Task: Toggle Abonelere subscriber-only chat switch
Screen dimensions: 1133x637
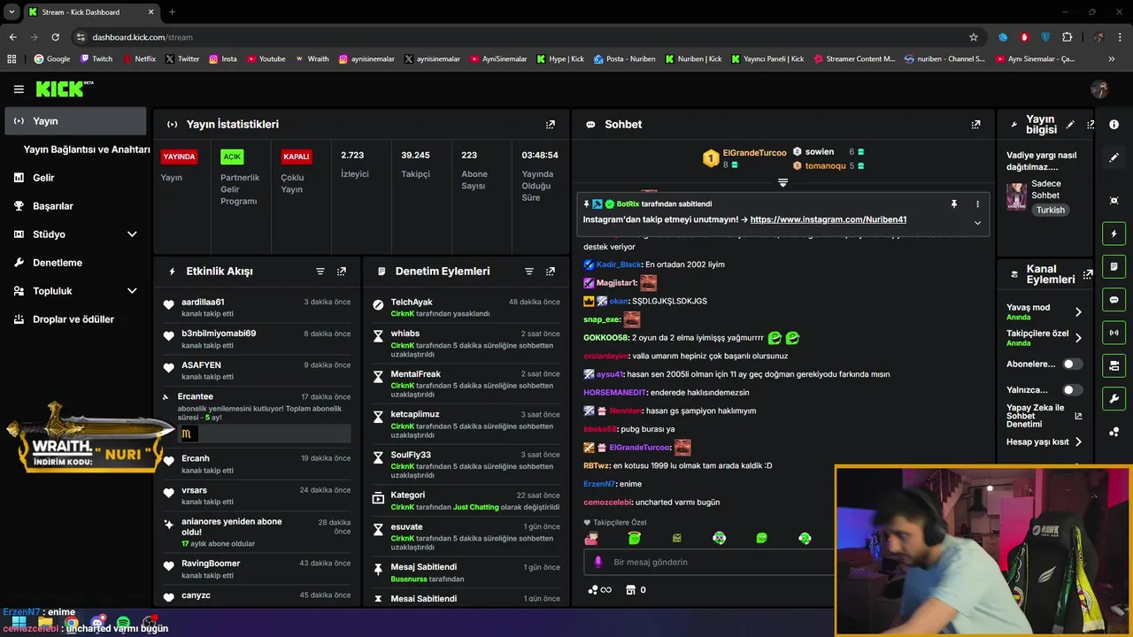Action: (x=1073, y=364)
